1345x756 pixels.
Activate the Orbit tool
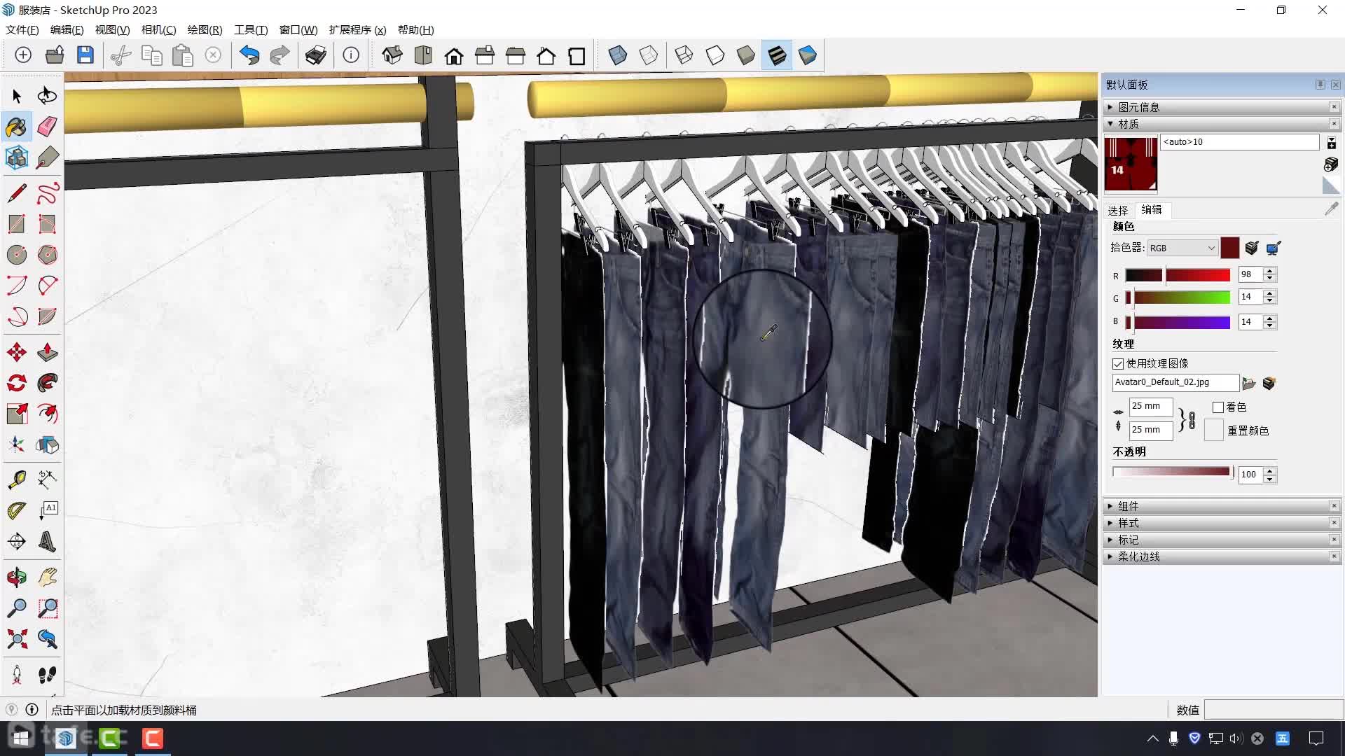17,577
